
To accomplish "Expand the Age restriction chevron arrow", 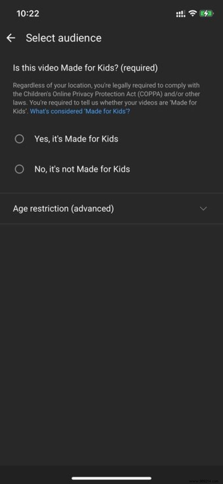I will 203,209.
